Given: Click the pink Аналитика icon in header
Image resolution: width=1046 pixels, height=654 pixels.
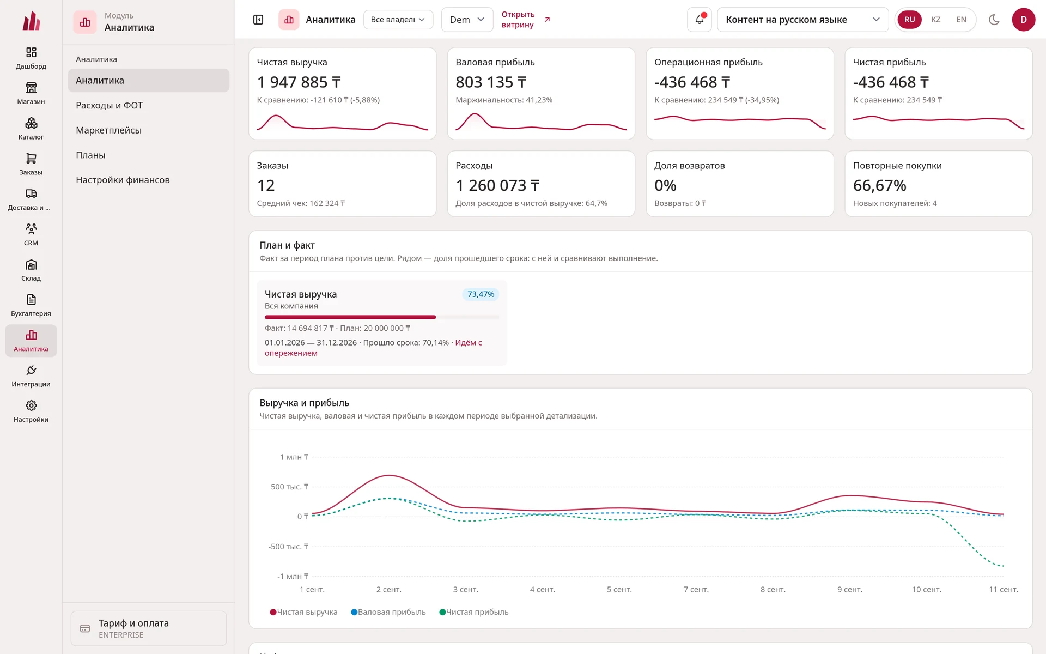Looking at the screenshot, I should (x=289, y=20).
